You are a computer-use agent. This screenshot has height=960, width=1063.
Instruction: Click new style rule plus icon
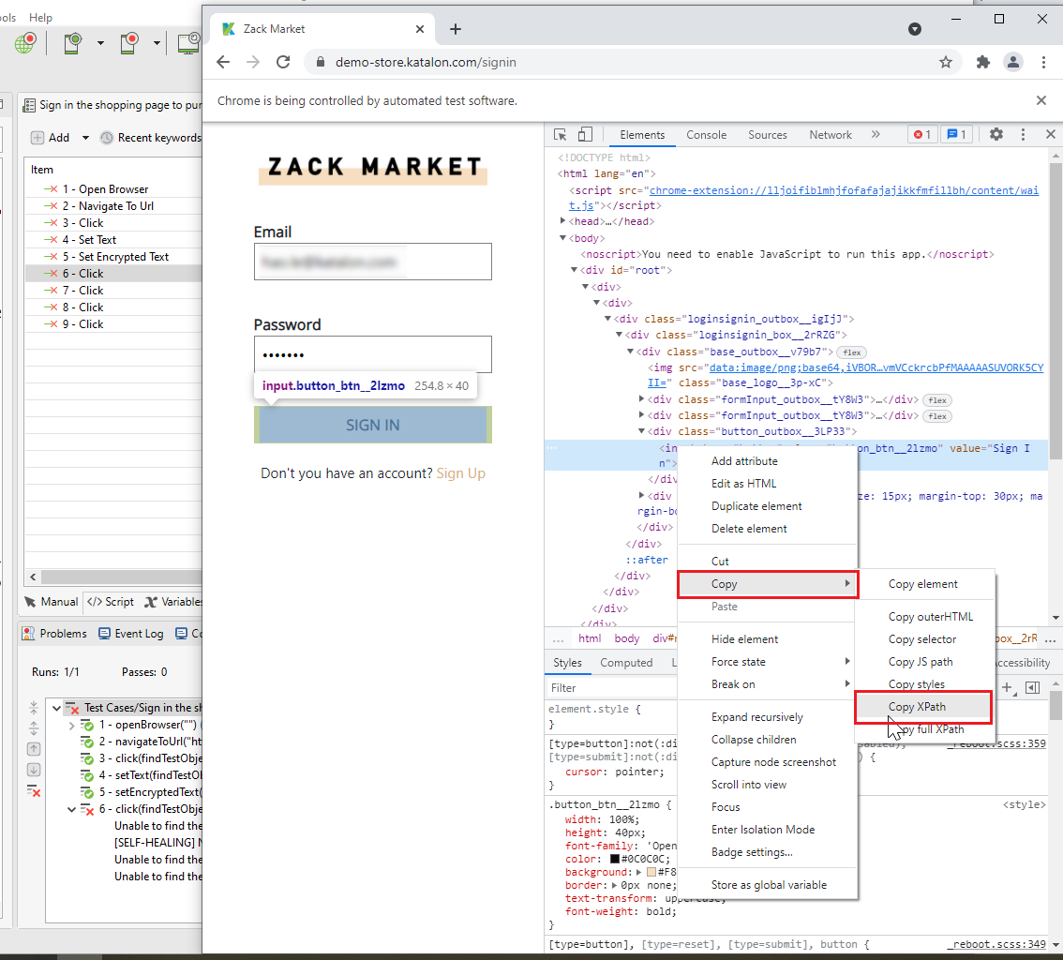(x=1008, y=688)
